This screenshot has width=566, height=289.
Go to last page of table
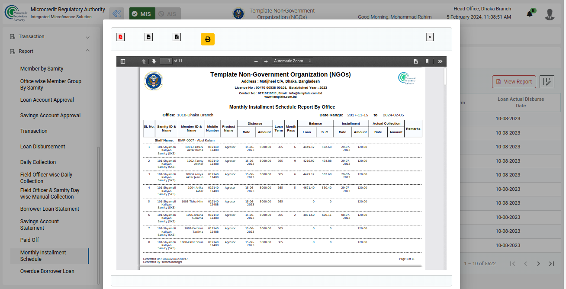(551, 263)
